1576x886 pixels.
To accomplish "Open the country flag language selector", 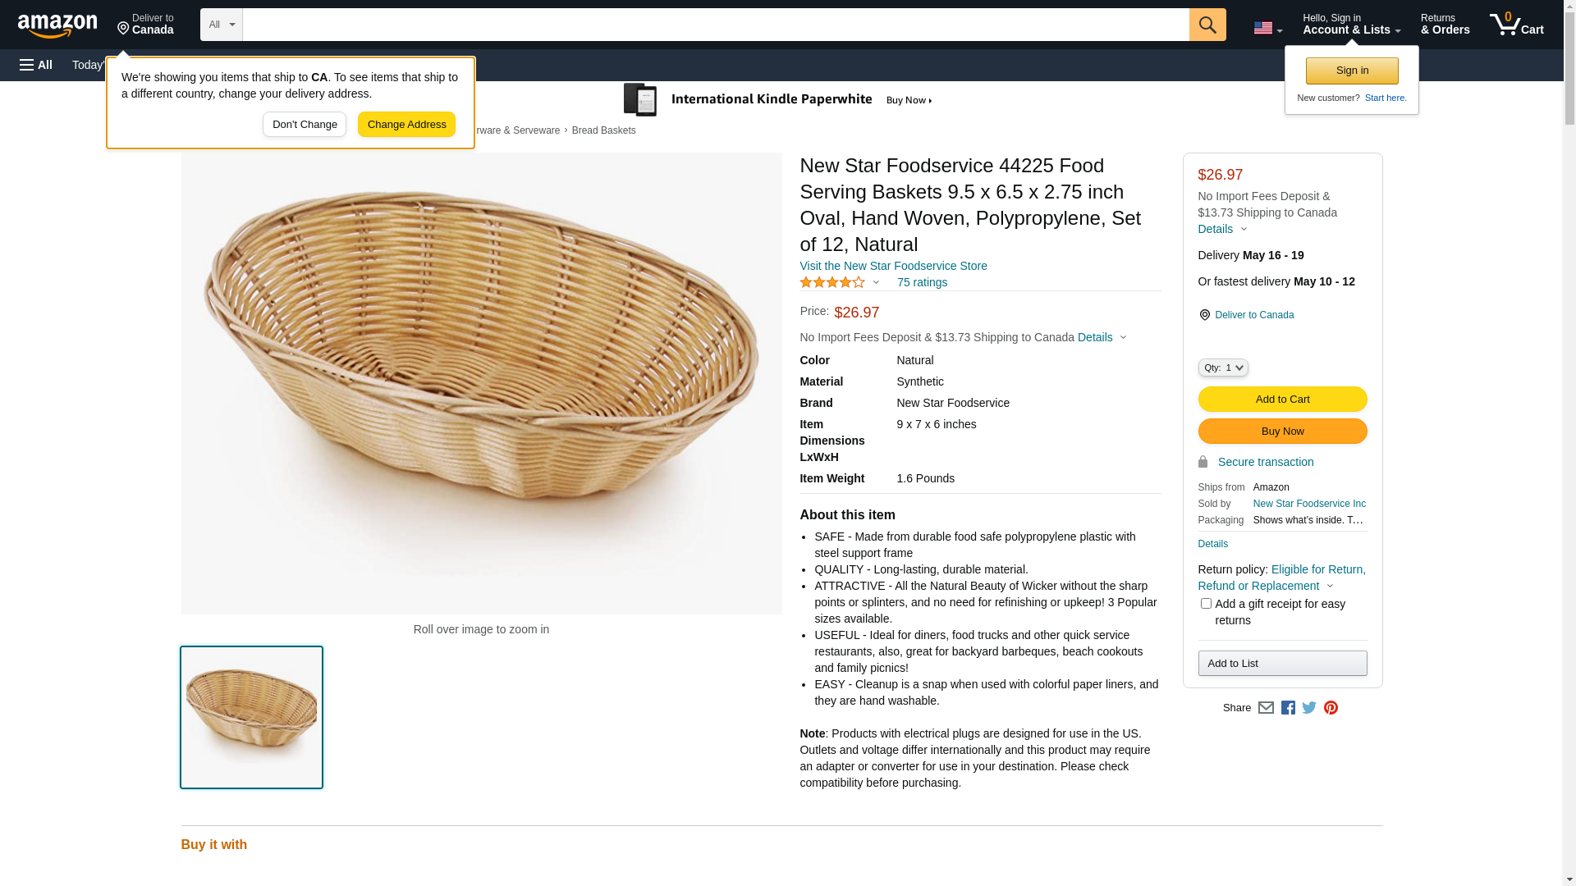I will click(x=1267, y=28).
